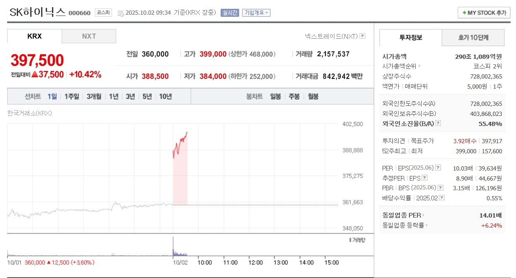This screenshot has width=516, height=278.
Task: Click help icon next to 외국인소진율(B/A)
Action: 438,123
